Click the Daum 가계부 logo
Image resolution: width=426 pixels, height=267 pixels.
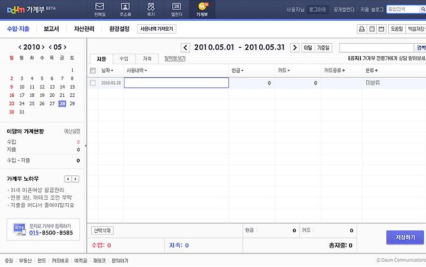click(x=31, y=9)
